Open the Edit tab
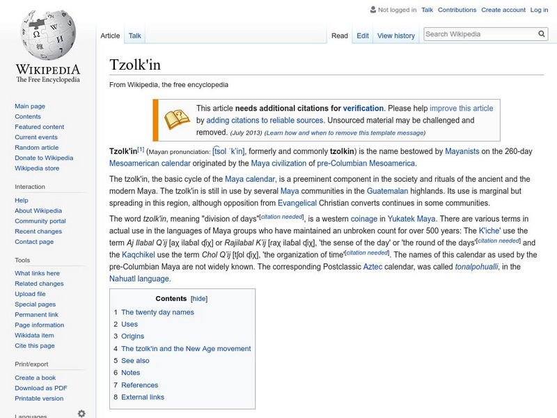The height and width of the screenshot is (418, 557). 363,36
